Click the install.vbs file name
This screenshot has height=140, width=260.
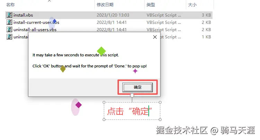point(23,15)
